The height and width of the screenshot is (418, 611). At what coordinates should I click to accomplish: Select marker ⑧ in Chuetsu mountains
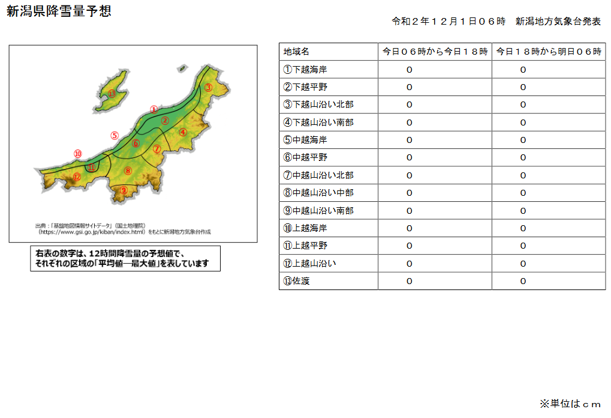click(x=128, y=171)
